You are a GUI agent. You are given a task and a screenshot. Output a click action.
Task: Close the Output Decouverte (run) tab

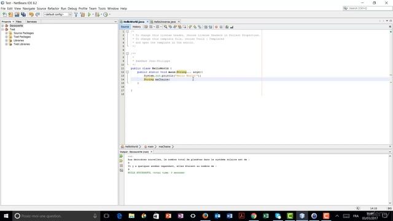click(152, 152)
